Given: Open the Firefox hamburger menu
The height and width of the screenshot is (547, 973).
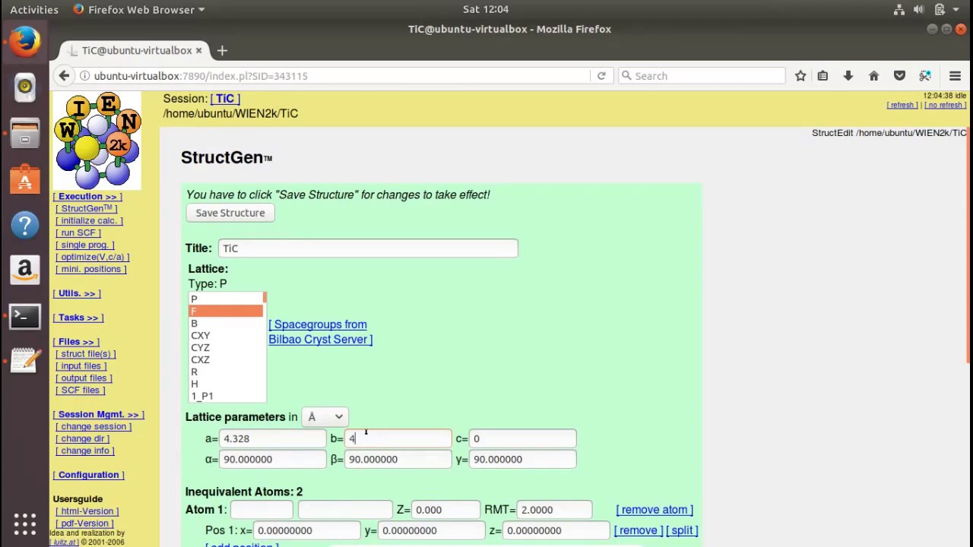Looking at the screenshot, I should tap(956, 76).
